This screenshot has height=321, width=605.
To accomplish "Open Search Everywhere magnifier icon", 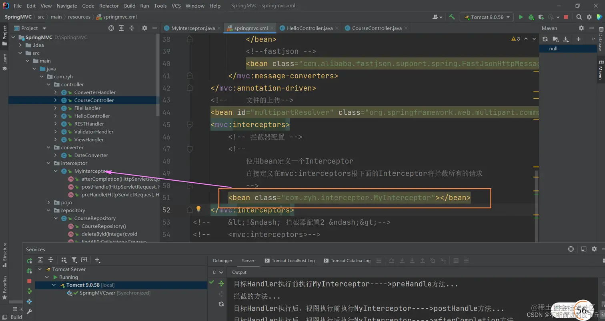I will (x=579, y=17).
